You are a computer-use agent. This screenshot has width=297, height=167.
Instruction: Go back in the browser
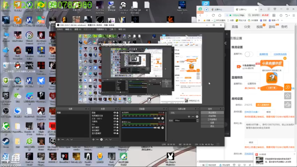(200, 15)
